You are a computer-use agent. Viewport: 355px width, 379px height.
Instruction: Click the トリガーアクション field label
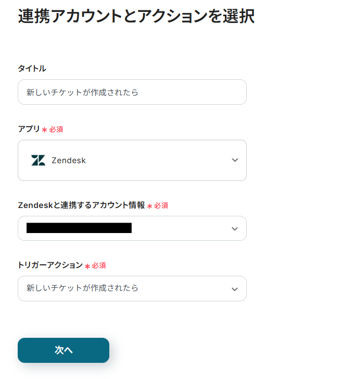coord(50,265)
